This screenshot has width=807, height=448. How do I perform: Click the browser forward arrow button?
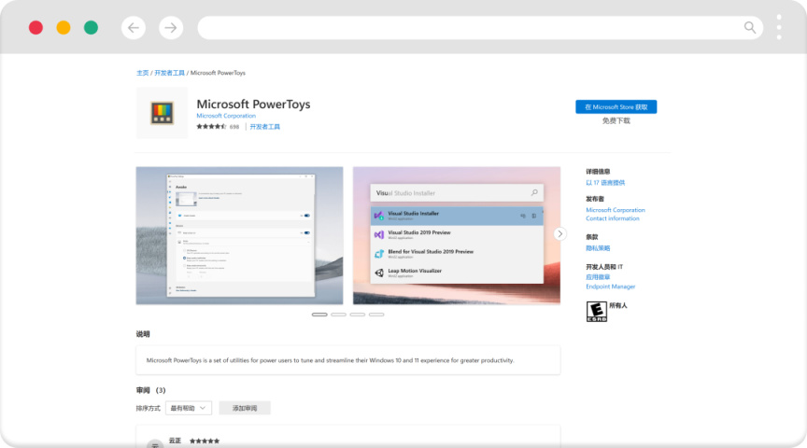171,28
